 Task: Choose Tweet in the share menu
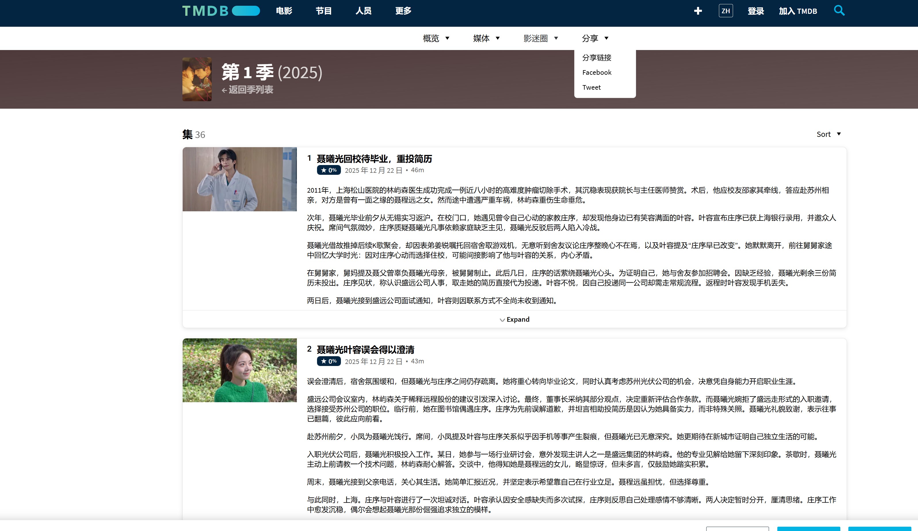coord(591,87)
